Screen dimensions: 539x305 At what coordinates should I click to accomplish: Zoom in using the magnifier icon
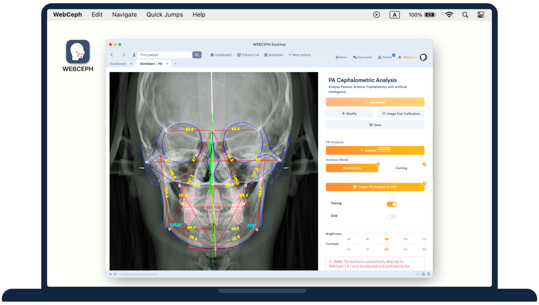[x=423, y=274]
